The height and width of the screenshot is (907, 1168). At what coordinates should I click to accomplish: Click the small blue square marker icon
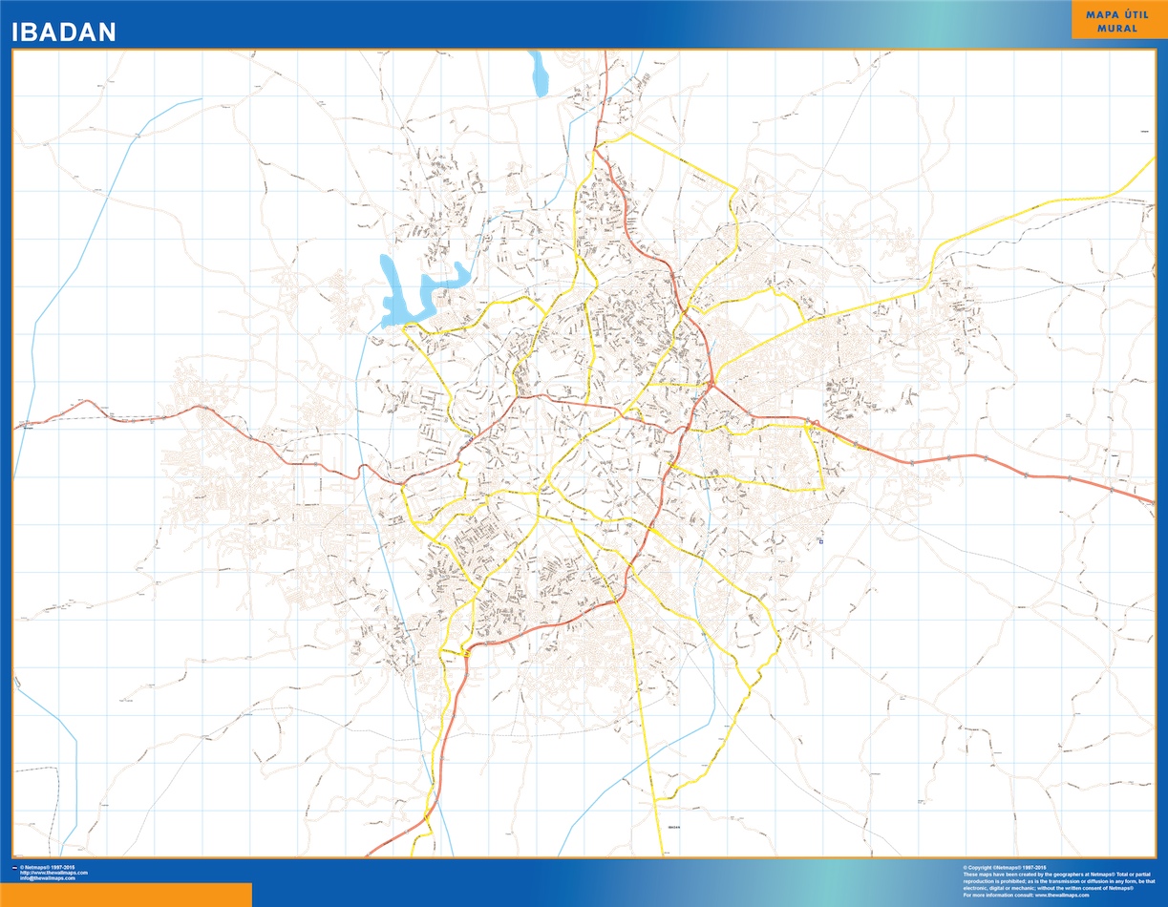[x=821, y=542]
